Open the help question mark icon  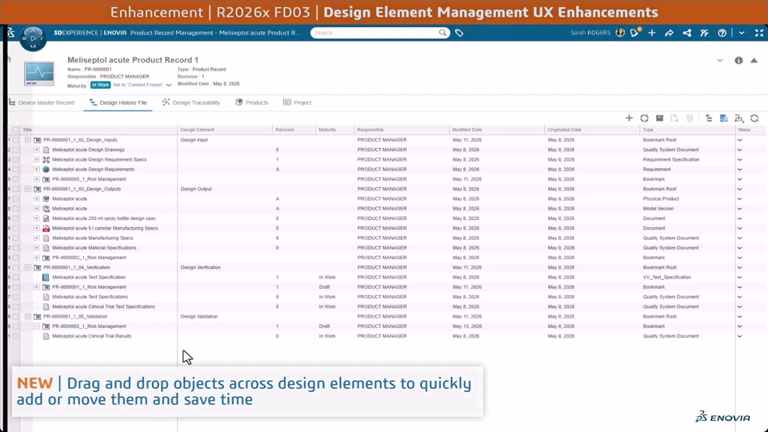pyautogui.click(x=722, y=33)
